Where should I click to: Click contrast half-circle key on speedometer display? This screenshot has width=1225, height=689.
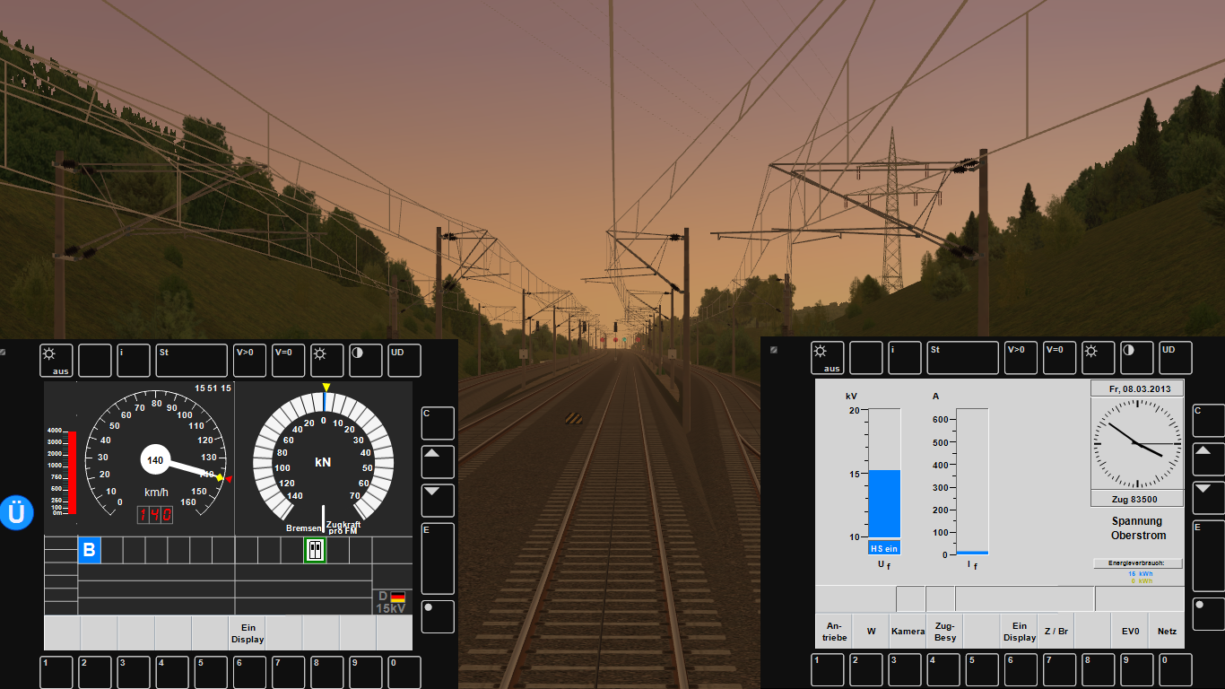pos(366,361)
